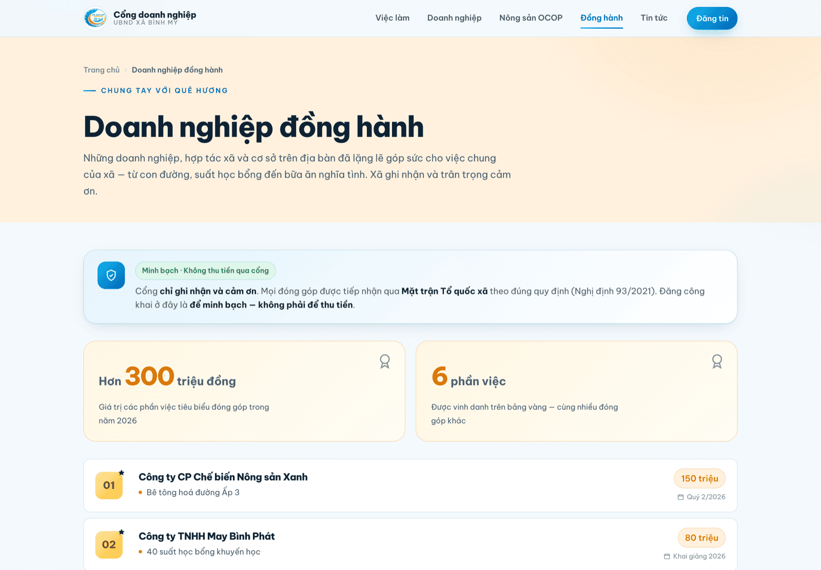Screen dimensions: 821x570
Task: Click the Giá trị các phần việc description
Action: 184,414
